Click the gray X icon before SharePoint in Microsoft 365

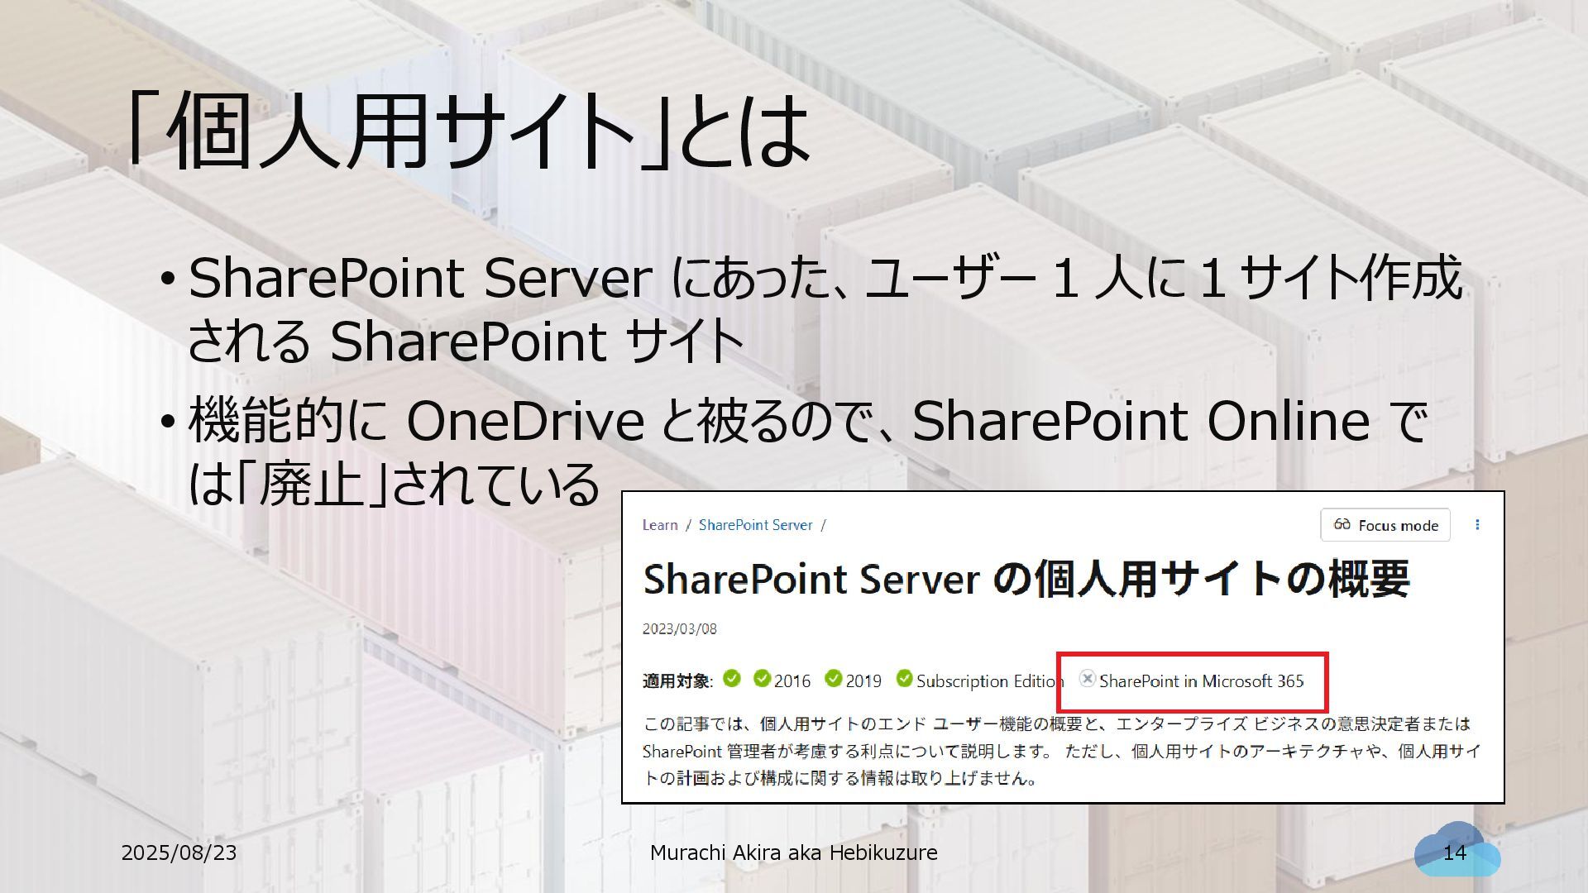pyautogui.click(x=1088, y=679)
